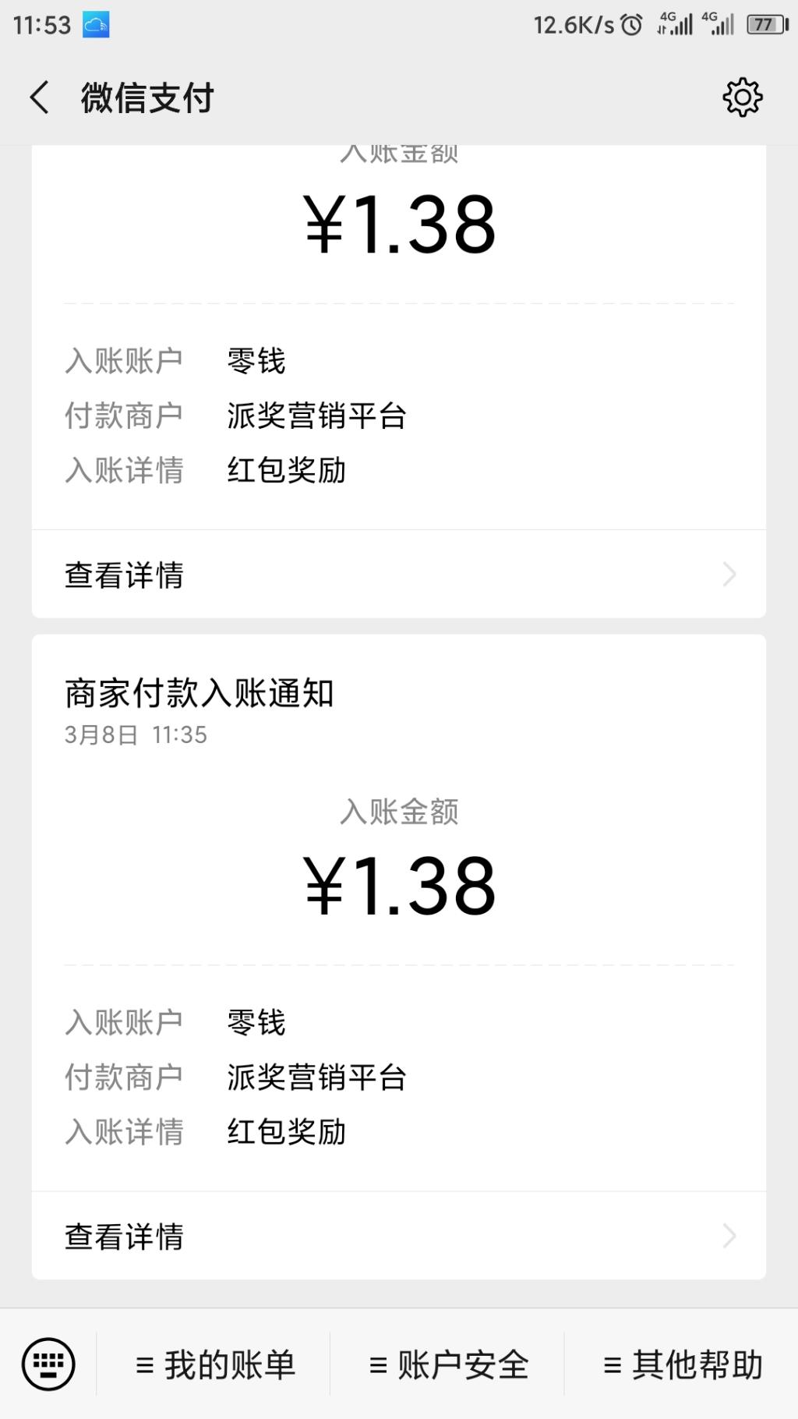The image size is (798, 1419).
Task: Tap the cloud sync status bar icon
Action: pos(97,25)
